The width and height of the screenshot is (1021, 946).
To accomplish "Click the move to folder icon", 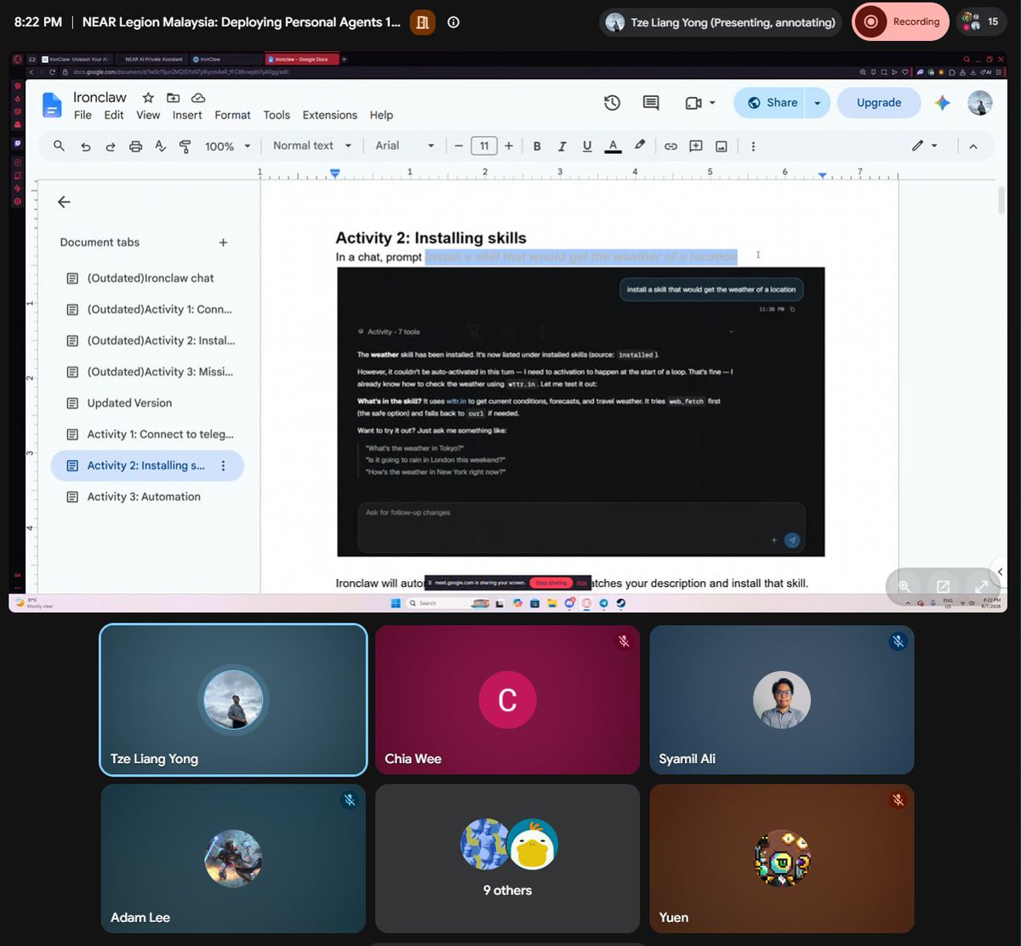I will point(173,98).
